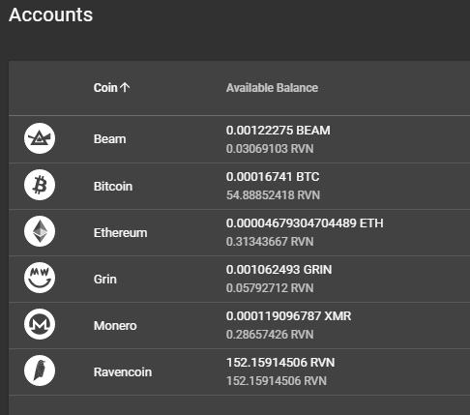
Task: Select the Ravencoin coin name
Action: tap(123, 371)
